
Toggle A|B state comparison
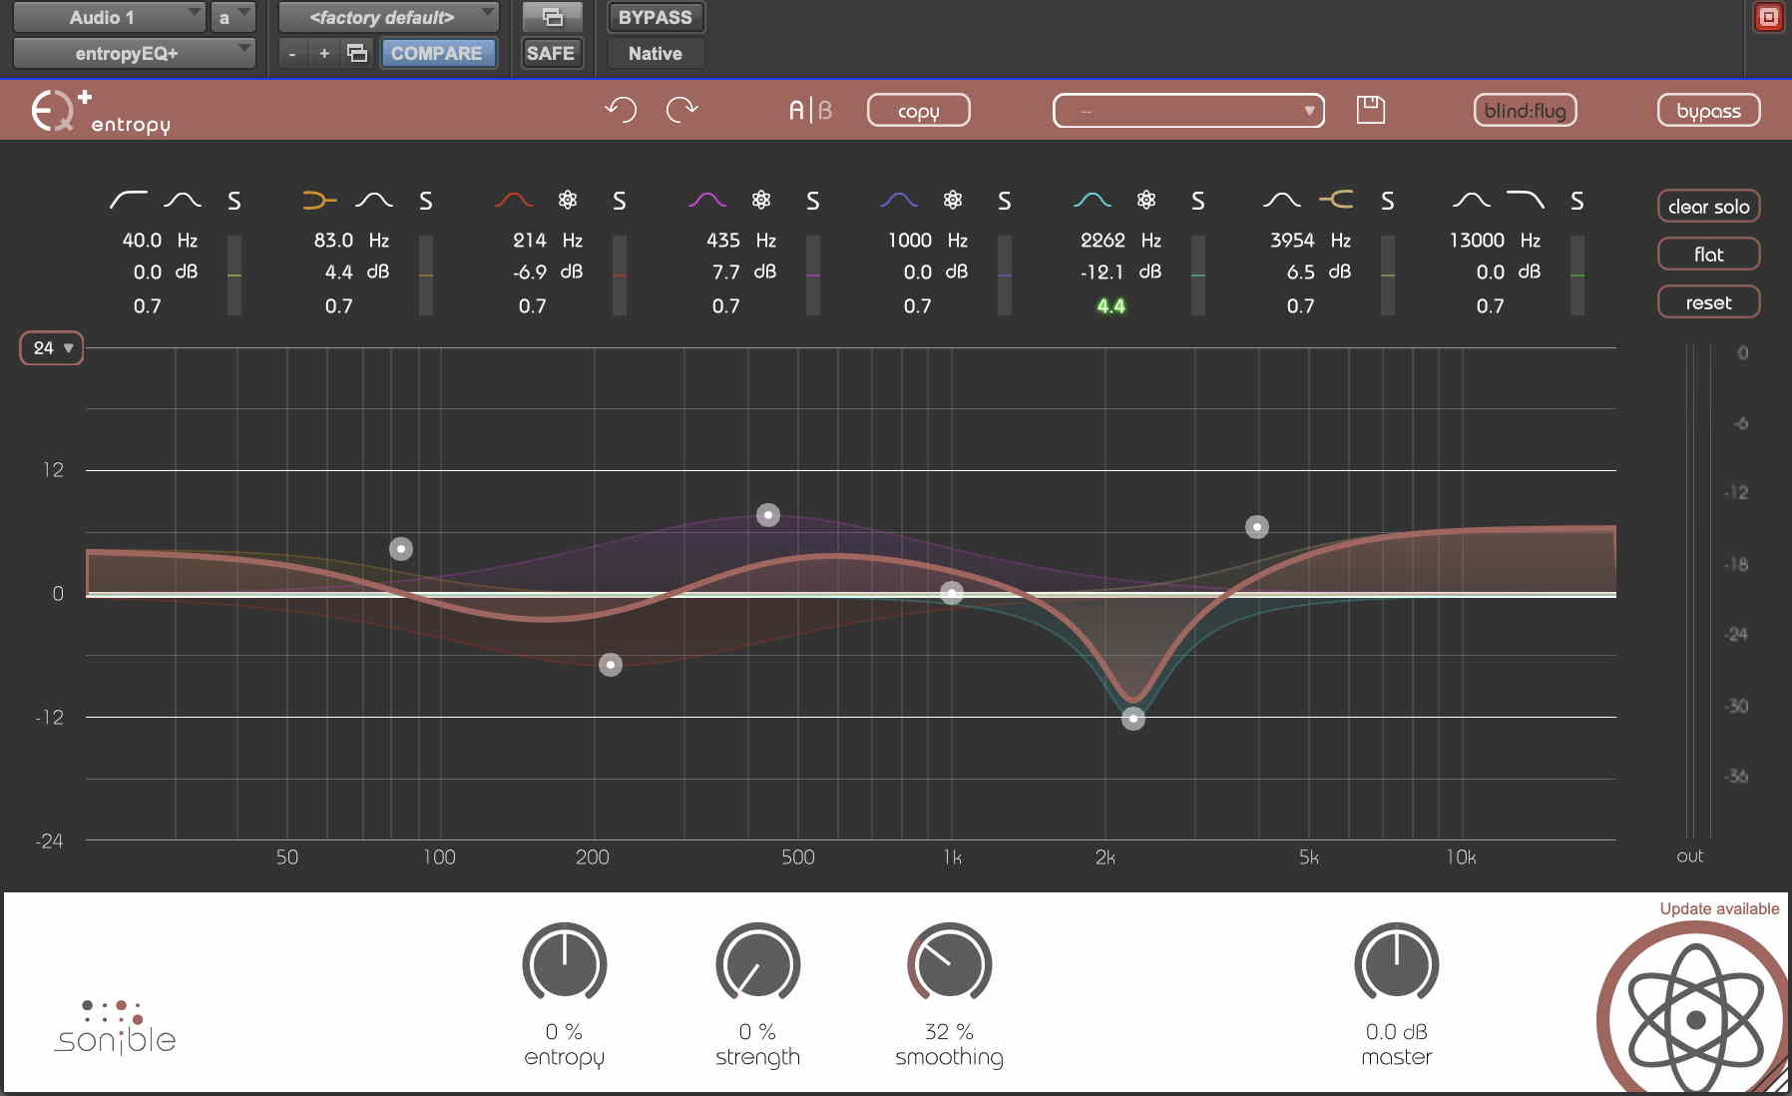pos(810,110)
